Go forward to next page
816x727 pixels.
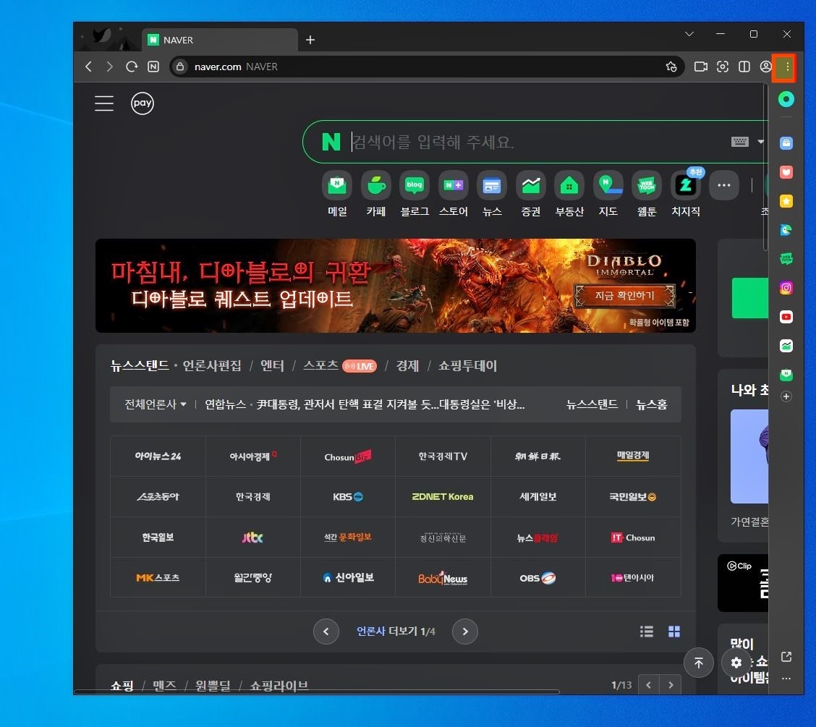[x=109, y=67]
